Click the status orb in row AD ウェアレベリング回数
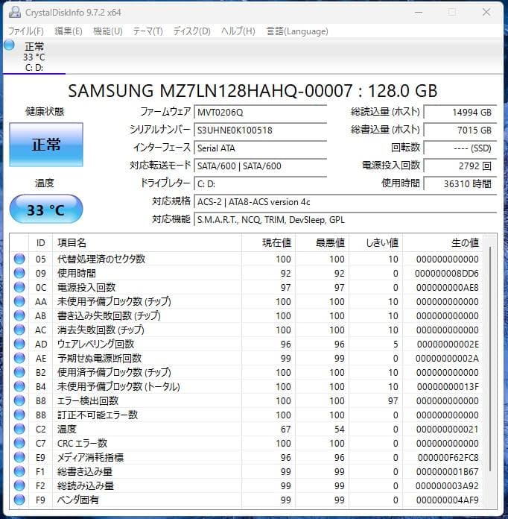 19,344
